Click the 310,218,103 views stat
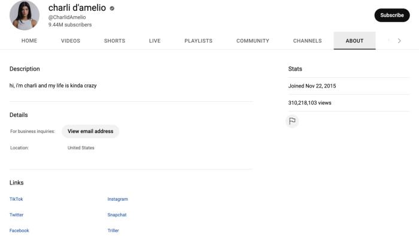 click(x=309, y=102)
